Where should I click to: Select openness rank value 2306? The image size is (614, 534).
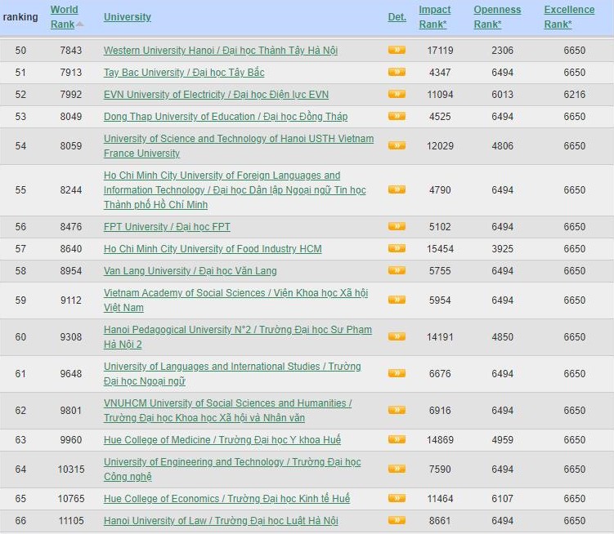click(x=502, y=51)
